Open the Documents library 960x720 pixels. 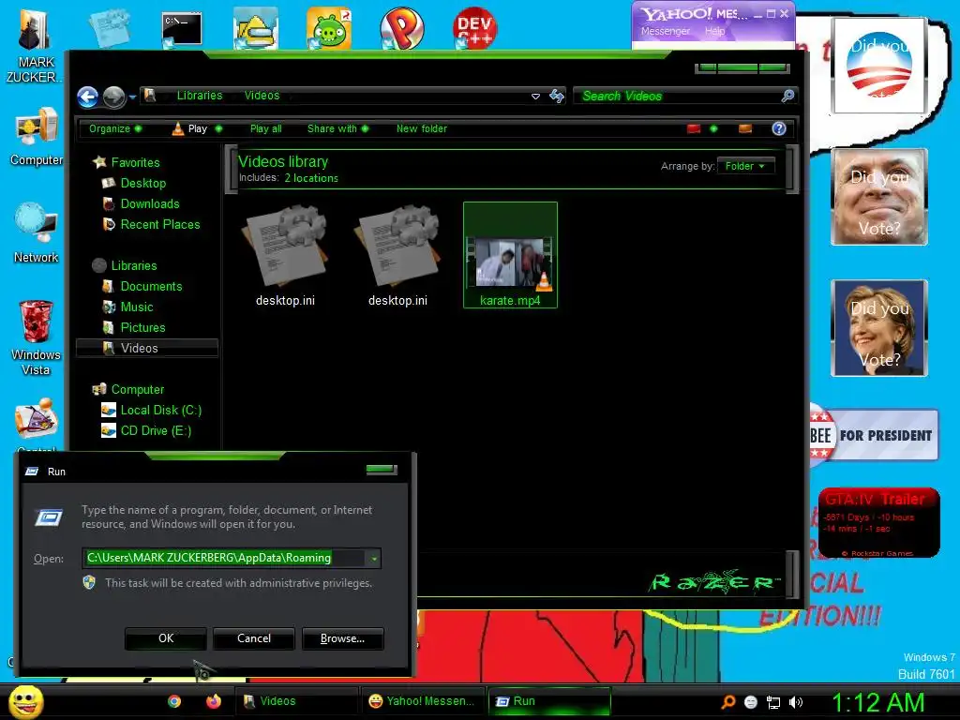151,287
